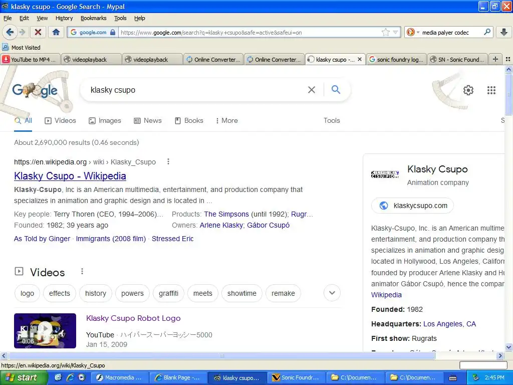This screenshot has height=385, width=513.
Task: Click the Google doodle logo
Action: click(x=35, y=90)
